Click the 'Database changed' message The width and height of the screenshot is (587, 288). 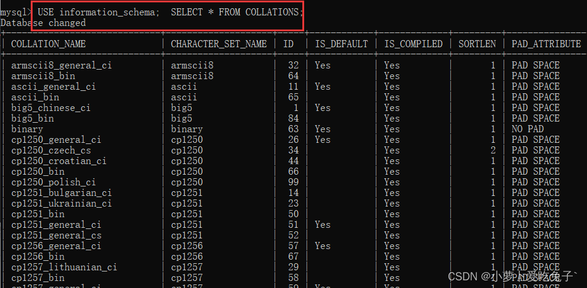pyautogui.click(x=43, y=23)
